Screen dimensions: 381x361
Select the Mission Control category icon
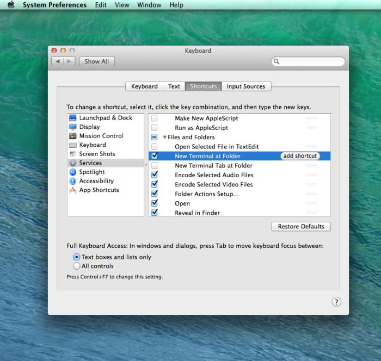click(72, 136)
